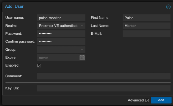Select the Last Name field containing Montor
The height and width of the screenshot is (106, 173).
click(x=146, y=26)
